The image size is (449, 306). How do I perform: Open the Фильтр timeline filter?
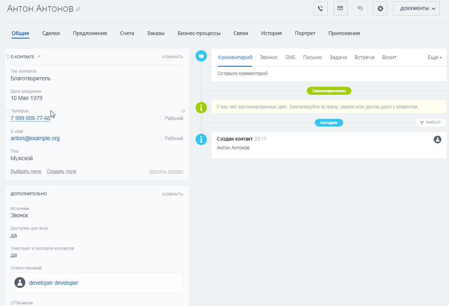431,122
